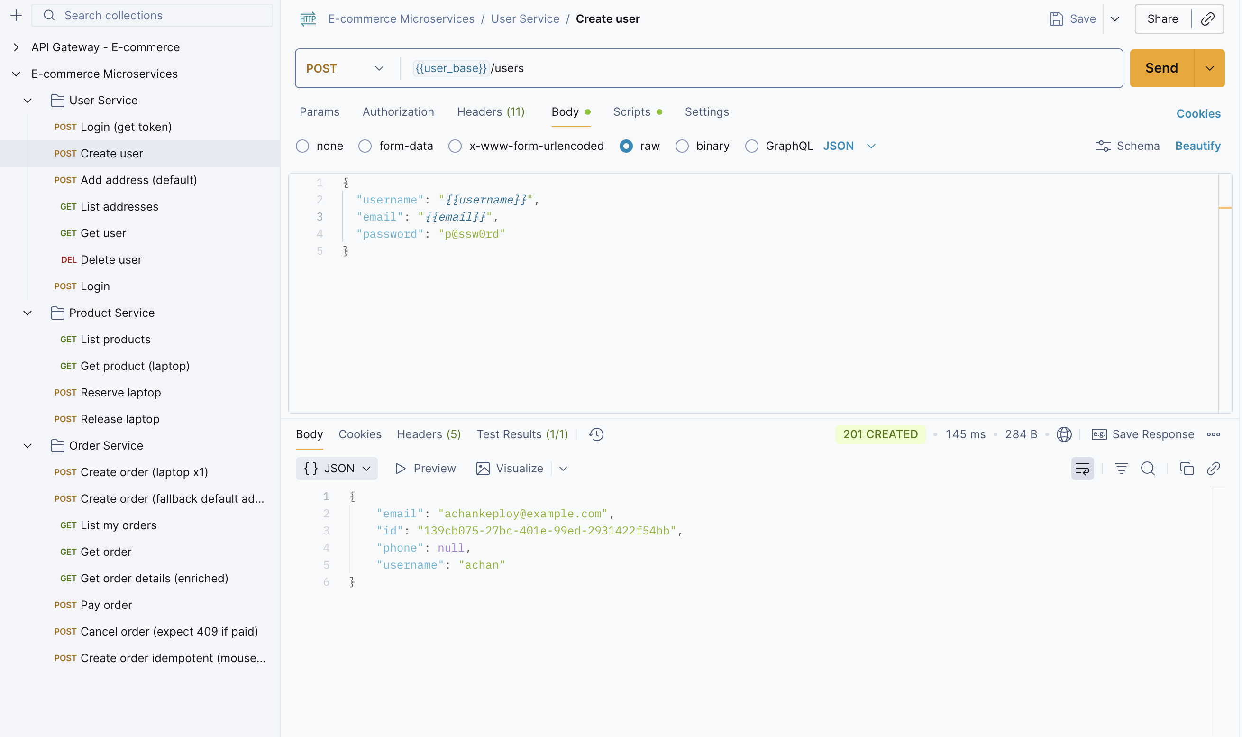
Task: Toggle word wrap in the response viewer
Action: [1083, 468]
